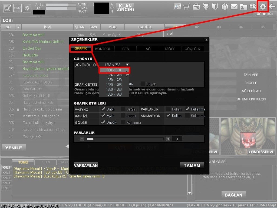
Task: Click the chat scrollbar down arrow
Action: [190, 193]
